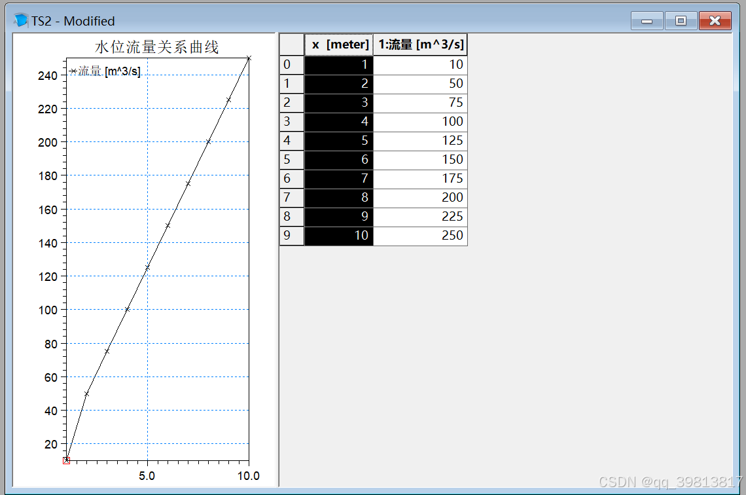Select row header 4
Viewport: 746px width, 495px height.
(292, 141)
